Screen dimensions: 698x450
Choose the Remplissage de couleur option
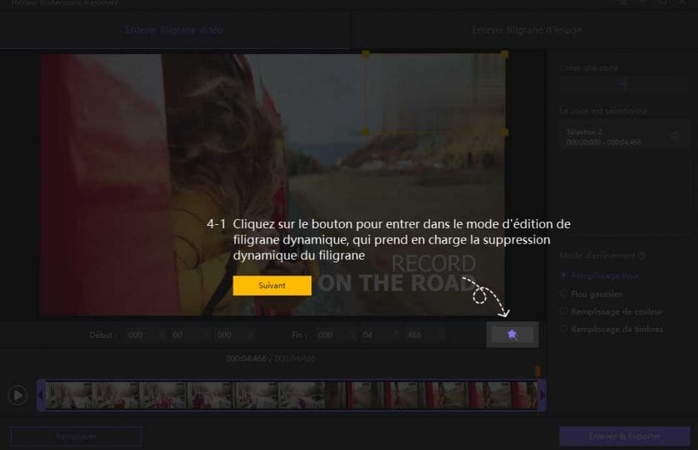tap(564, 311)
